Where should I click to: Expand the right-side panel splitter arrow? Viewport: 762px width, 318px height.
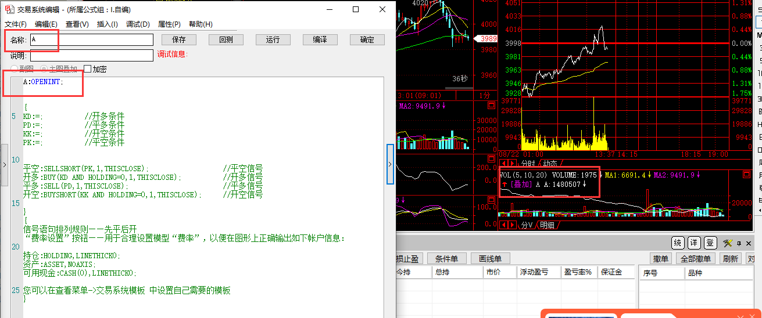point(391,164)
